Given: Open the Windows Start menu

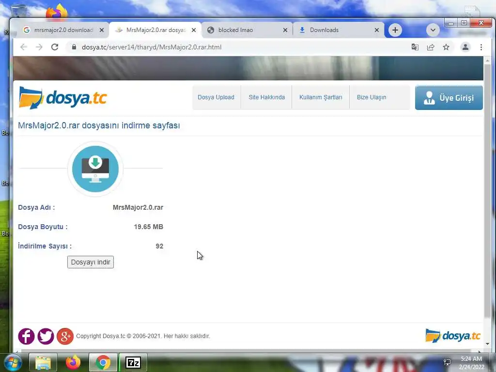Looking at the screenshot, I should pyautogui.click(x=13, y=362).
